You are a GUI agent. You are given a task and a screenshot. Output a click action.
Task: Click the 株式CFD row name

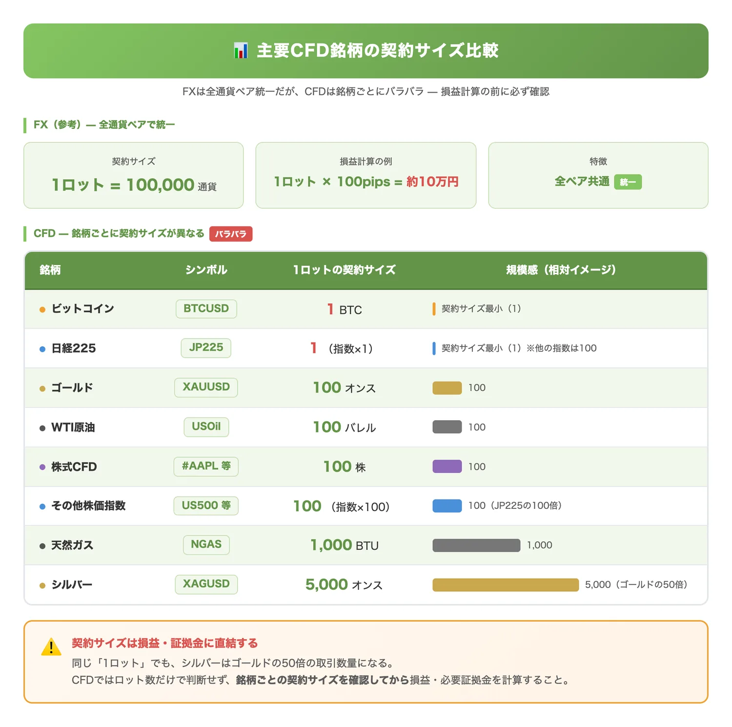(x=74, y=467)
